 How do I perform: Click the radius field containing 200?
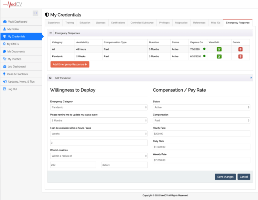coord(73,165)
